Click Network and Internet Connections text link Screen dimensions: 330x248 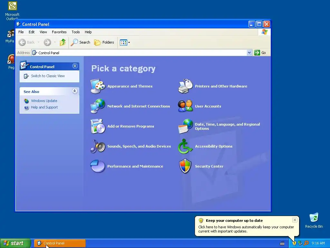click(139, 106)
